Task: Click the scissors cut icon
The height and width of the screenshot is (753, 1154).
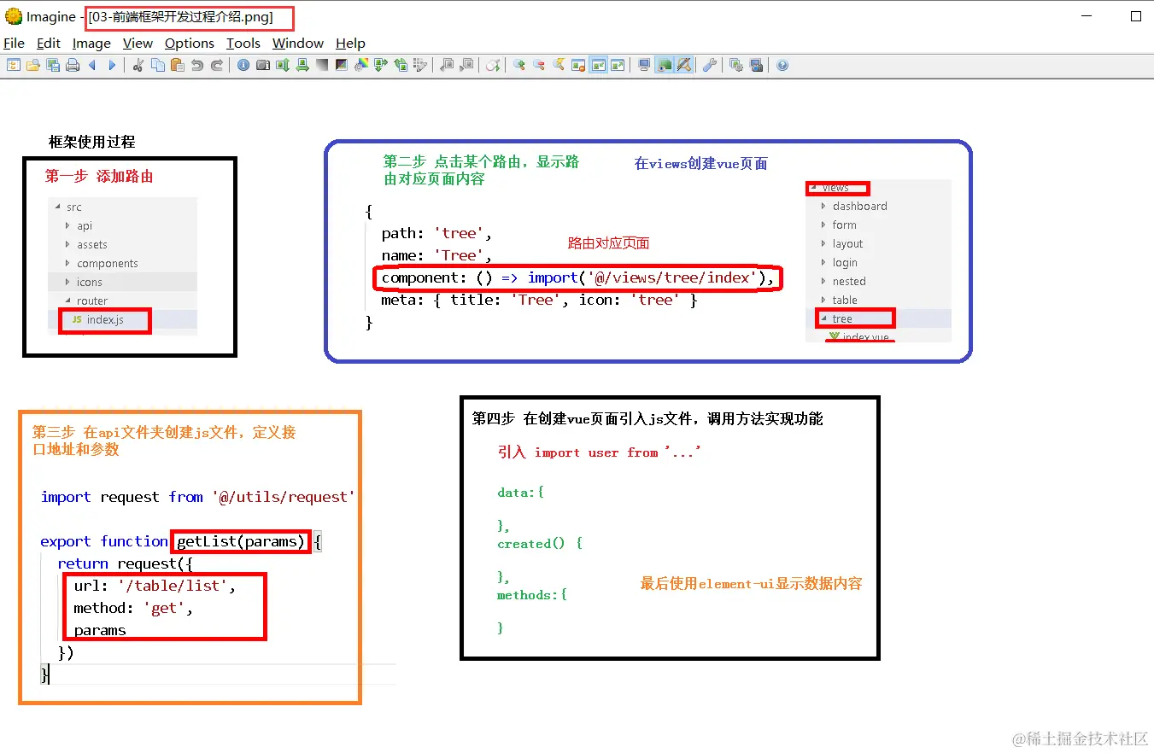Action: [x=138, y=65]
